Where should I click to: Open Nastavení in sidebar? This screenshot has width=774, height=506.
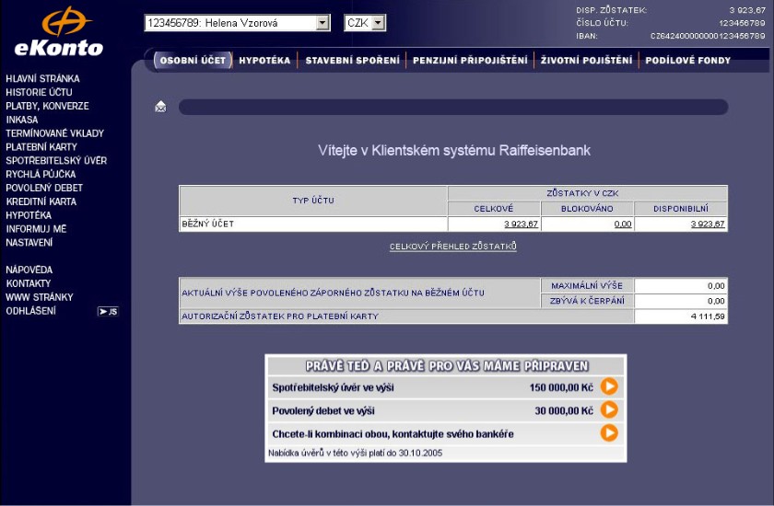pyautogui.click(x=29, y=242)
